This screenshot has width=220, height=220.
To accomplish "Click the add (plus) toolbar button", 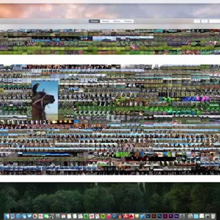I will pos(197,21).
